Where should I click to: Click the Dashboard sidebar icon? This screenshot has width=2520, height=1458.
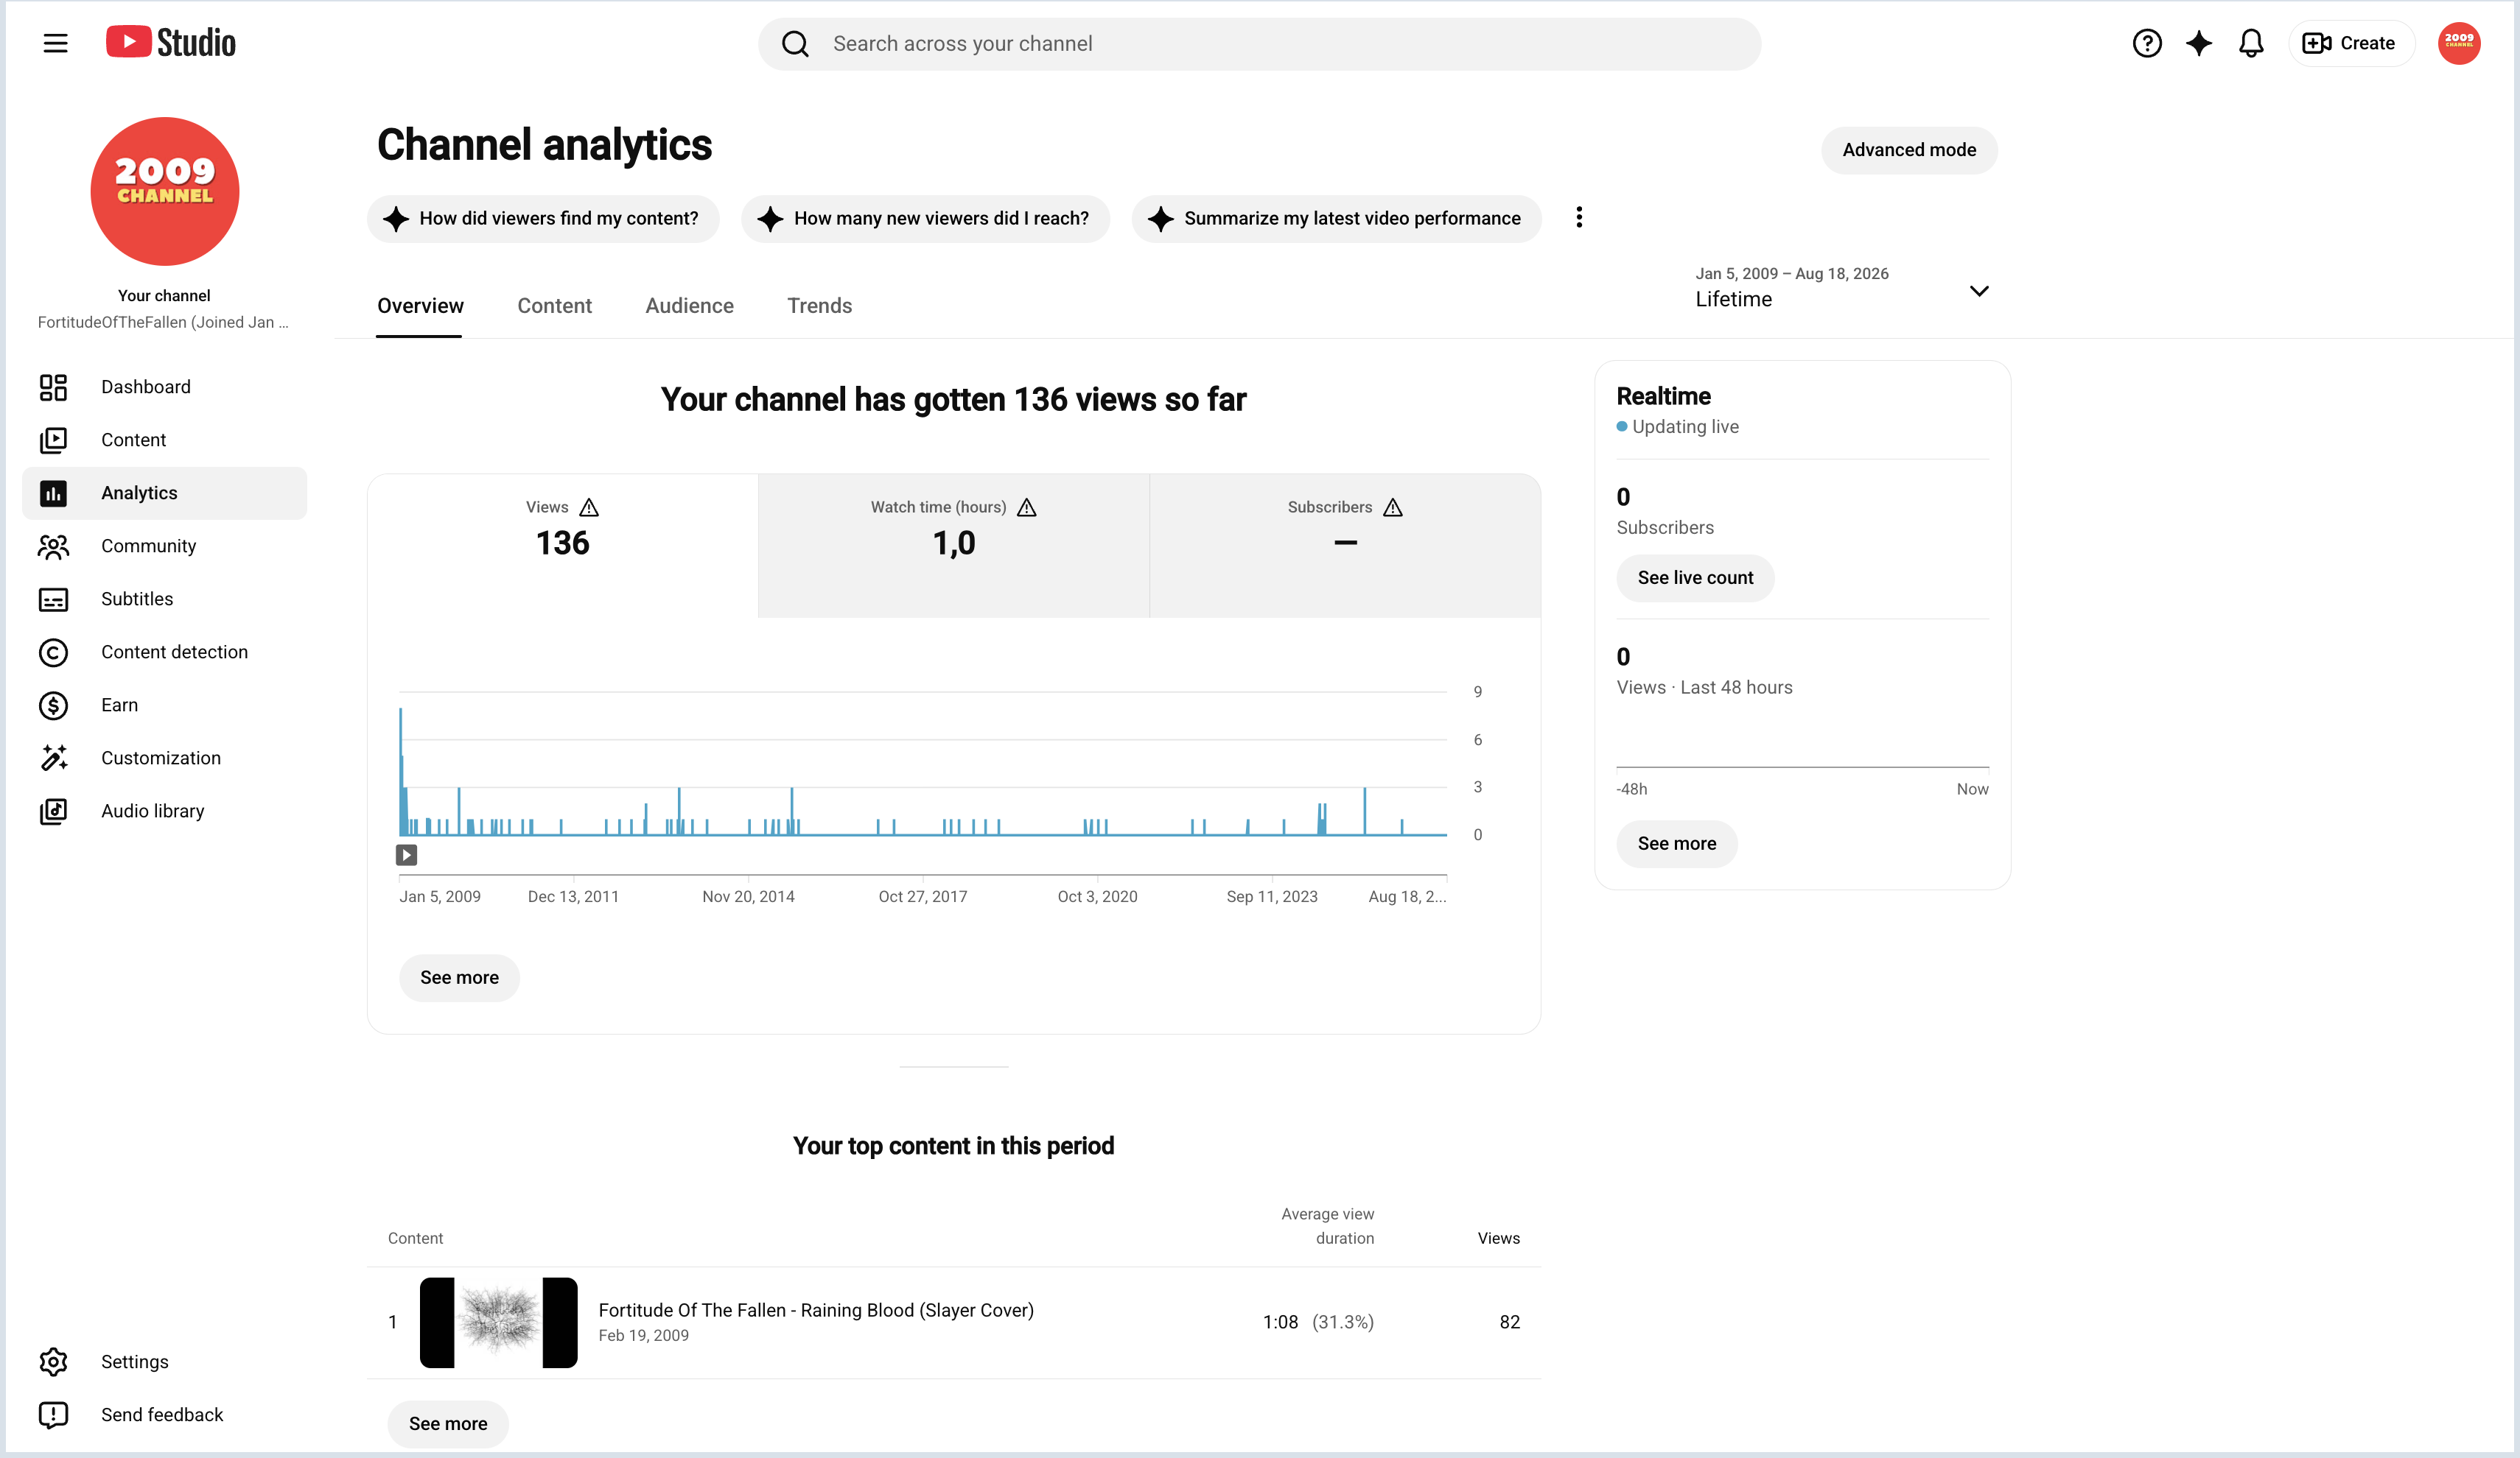click(53, 387)
